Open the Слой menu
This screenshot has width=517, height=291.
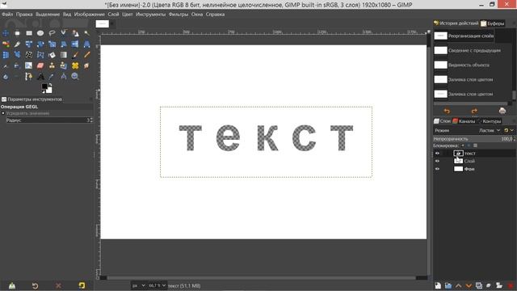(x=113, y=15)
